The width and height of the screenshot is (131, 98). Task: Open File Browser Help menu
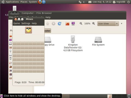click(48, 17)
